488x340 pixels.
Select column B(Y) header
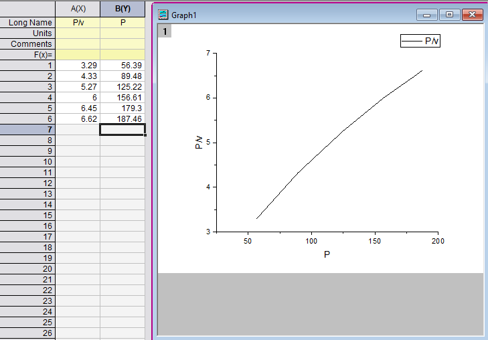123,9
